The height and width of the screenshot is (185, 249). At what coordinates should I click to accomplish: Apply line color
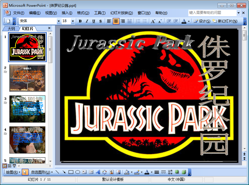click(x=137, y=172)
